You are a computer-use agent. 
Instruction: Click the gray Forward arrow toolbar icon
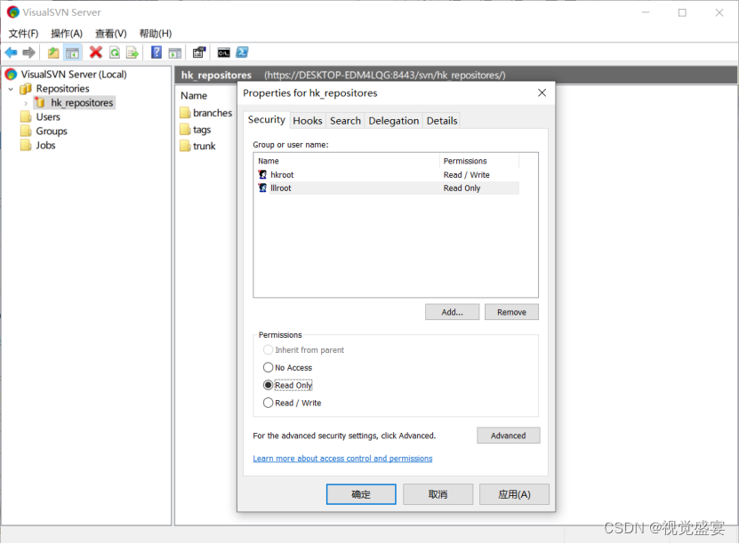pos(28,52)
